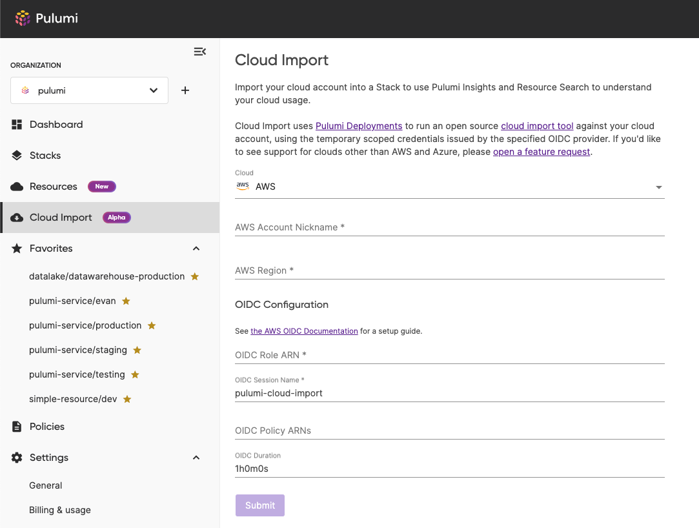This screenshot has height=528, width=699.
Task: Click the Resources cloud icon
Action: pyautogui.click(x=17, y=187)
